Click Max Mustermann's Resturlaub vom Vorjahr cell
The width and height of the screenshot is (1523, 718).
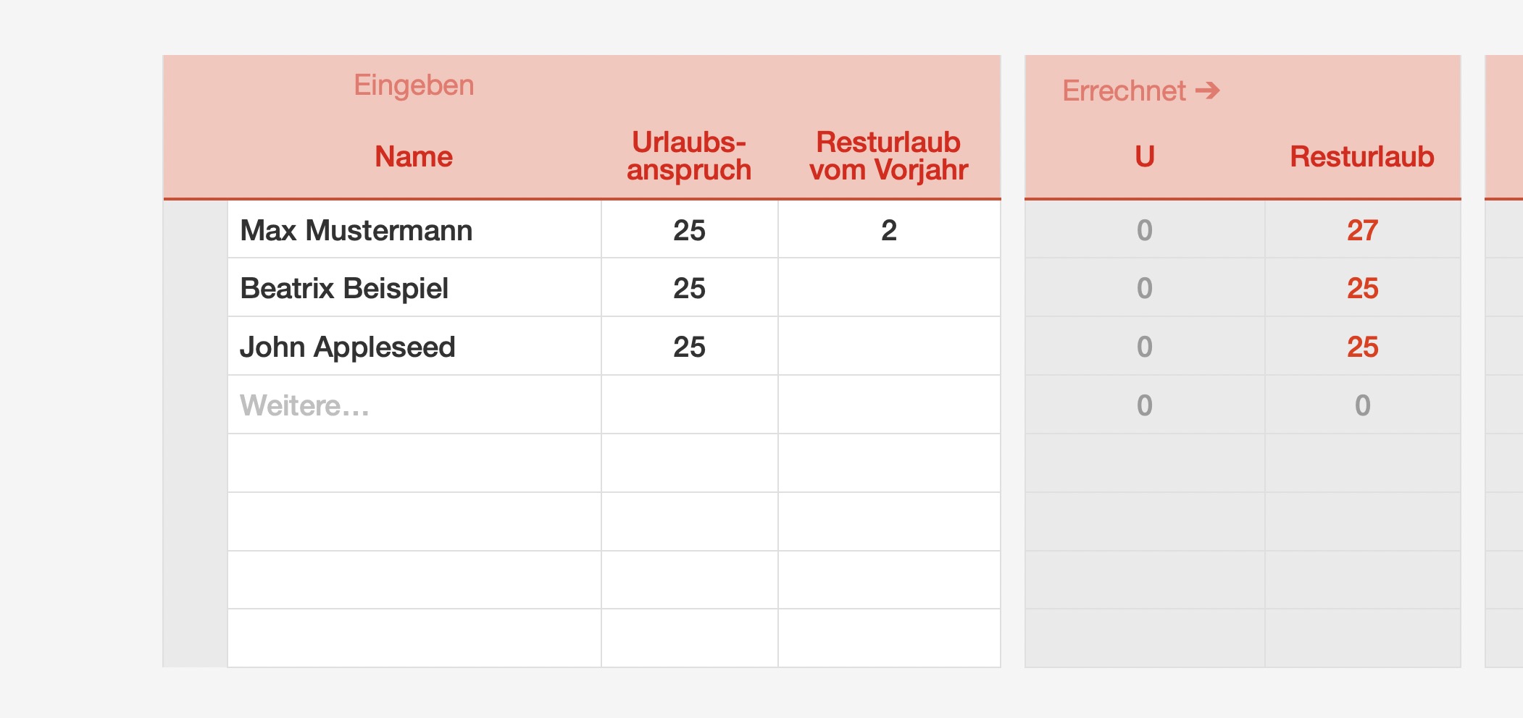point(889,230)
